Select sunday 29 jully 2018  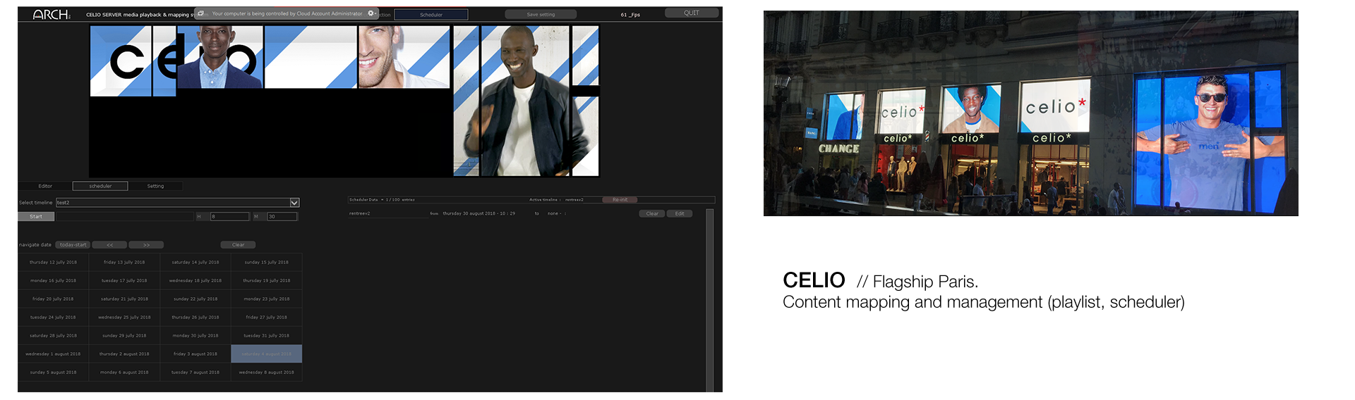[x=124, y=335]
